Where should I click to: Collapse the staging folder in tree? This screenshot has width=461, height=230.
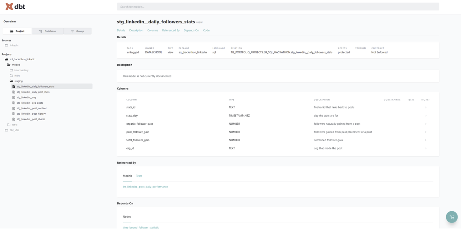[x=11, y=81]
